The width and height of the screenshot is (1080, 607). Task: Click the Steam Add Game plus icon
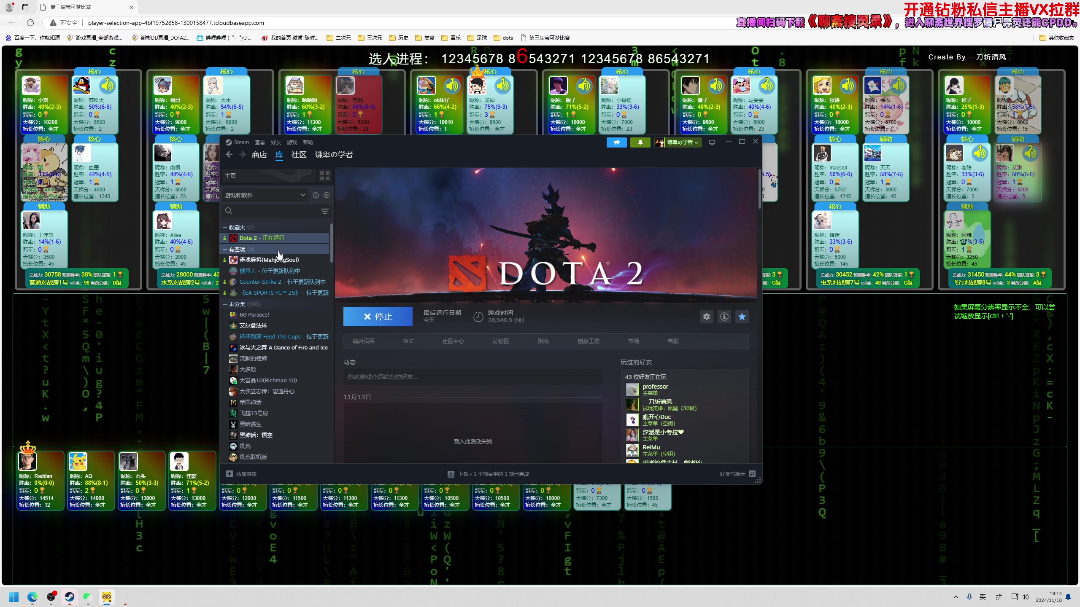(x=229, y=474)
